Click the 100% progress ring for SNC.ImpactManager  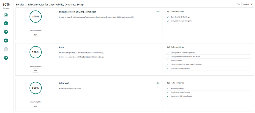click(36, 17)
